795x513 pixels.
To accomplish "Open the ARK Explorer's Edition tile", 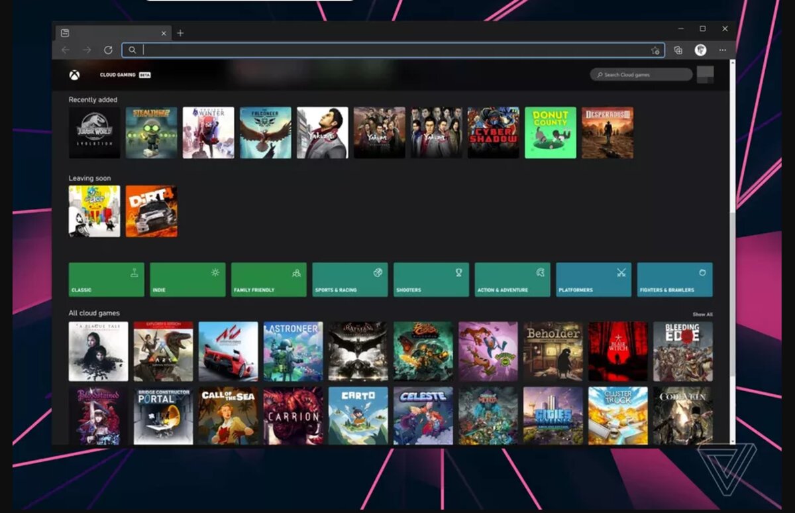I will point(164,351).
